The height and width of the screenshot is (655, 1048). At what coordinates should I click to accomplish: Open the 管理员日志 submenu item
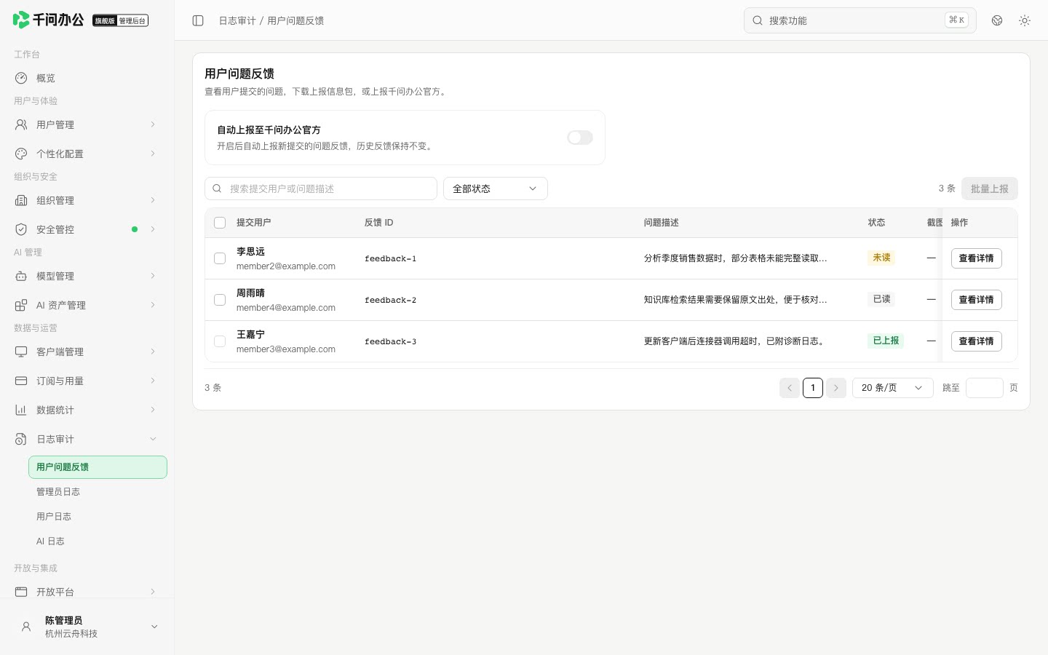tap(98, 492)
